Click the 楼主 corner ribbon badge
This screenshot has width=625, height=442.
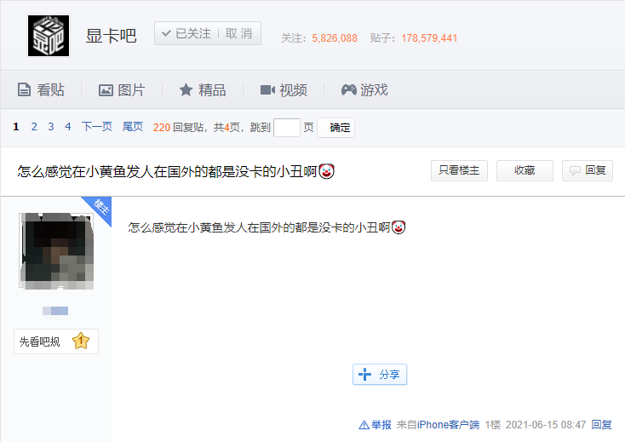100,208
